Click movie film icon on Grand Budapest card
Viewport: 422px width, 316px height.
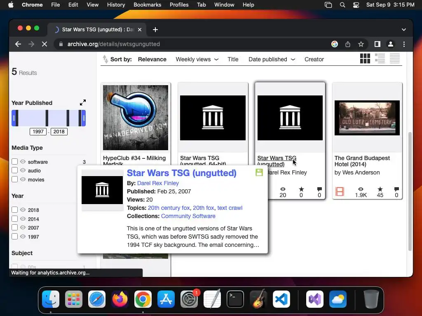pos(340,192)
